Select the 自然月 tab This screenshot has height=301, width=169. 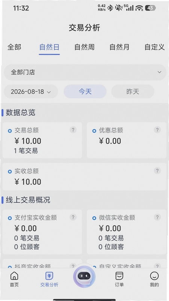119,47
